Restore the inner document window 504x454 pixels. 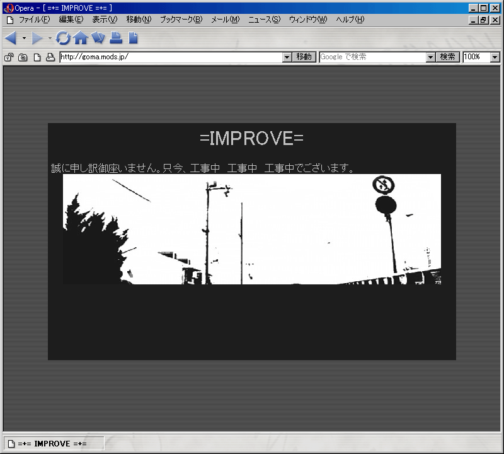[483, 20]
